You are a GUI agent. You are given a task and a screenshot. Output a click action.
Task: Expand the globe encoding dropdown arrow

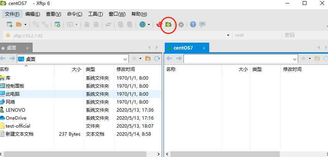click(x=149, y=25)
